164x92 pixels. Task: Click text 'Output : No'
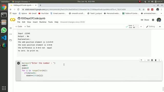[23, 36]
